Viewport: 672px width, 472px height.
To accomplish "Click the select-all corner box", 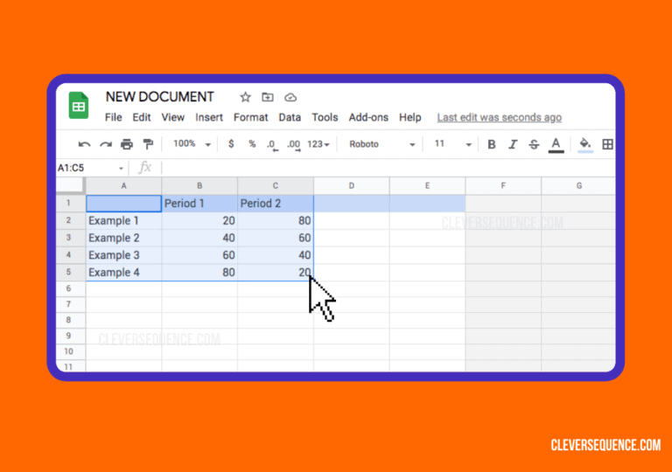I will pyautogui.click(x=71, y=185).
